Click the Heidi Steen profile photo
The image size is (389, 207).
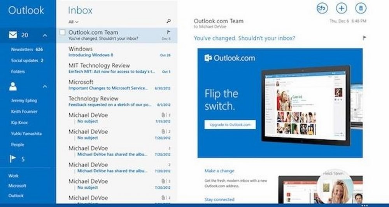(335, 188)
